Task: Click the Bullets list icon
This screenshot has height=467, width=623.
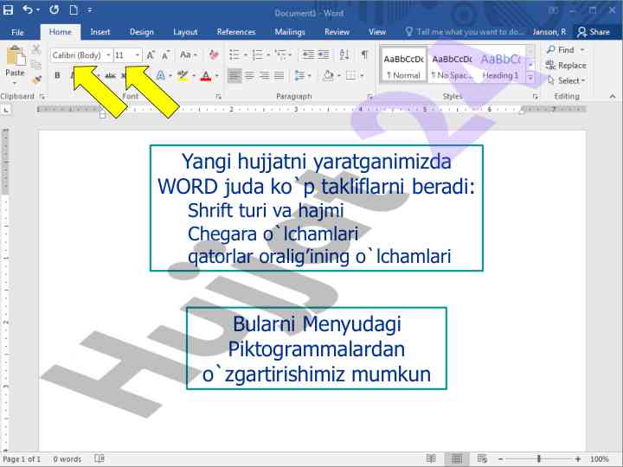Action: tap(234, 54)
